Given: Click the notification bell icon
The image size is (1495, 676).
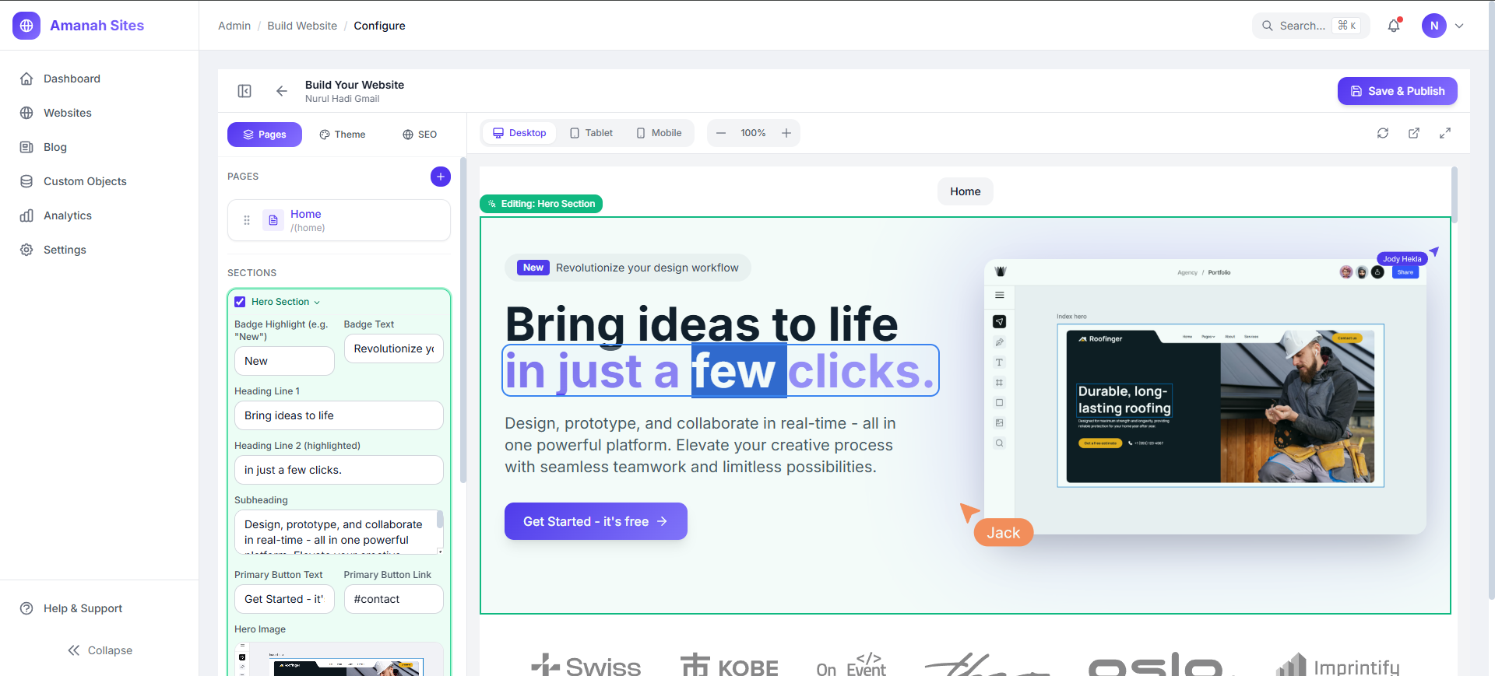Looking at the screenshot, I should point(1394,26).
